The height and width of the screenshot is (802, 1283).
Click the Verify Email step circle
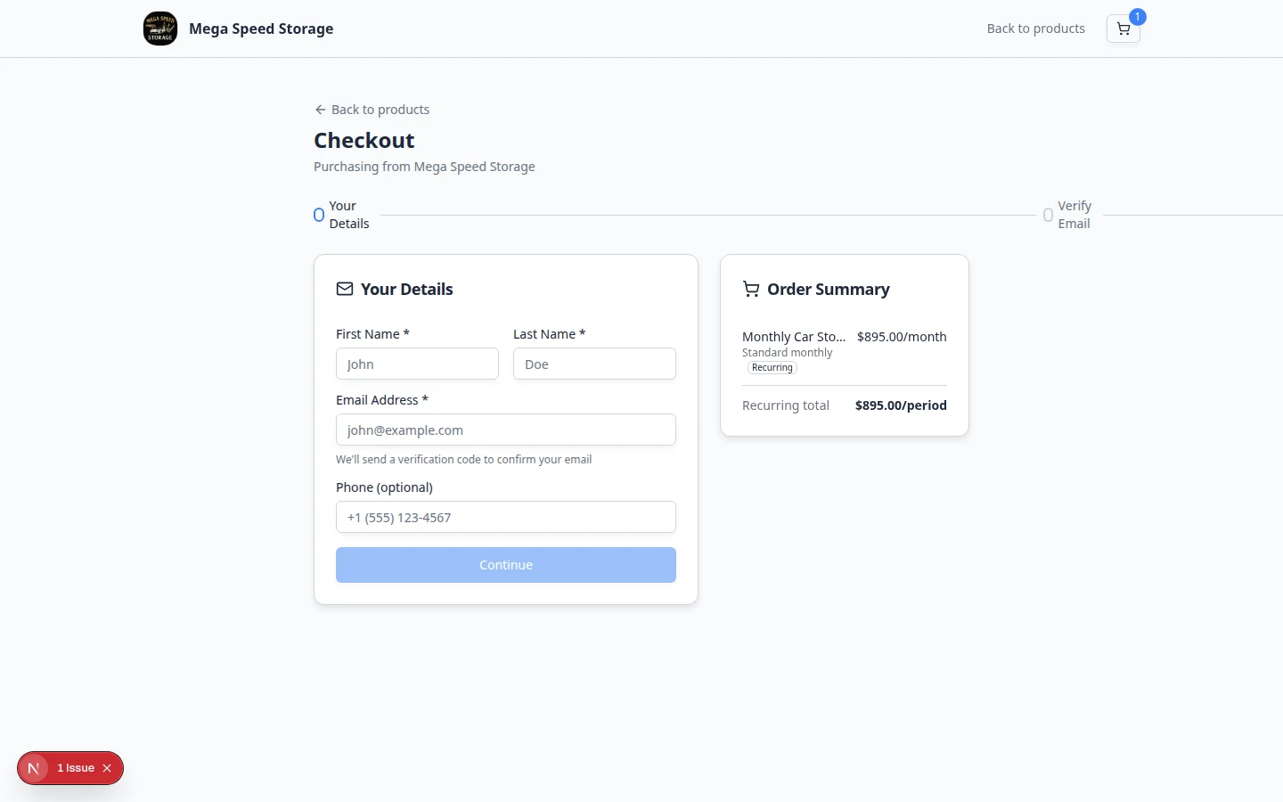coord(1048,215)
